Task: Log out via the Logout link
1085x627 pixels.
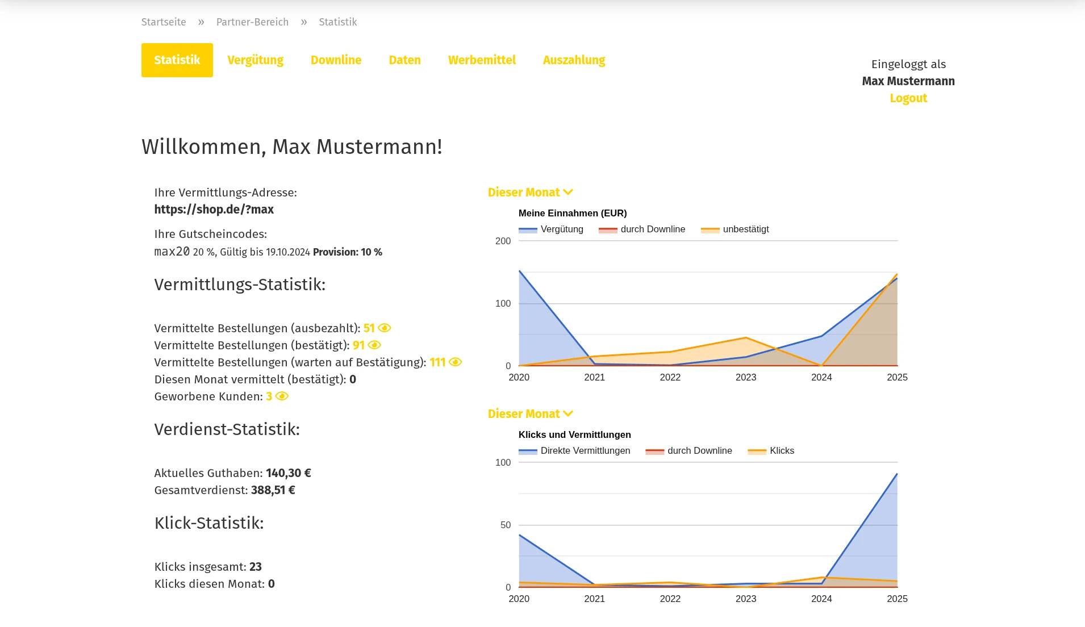Action: click(908, 98)
